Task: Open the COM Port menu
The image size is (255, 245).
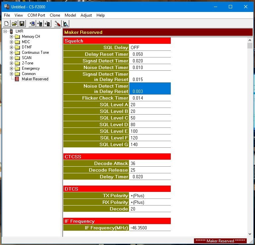Action: point(36,15)
